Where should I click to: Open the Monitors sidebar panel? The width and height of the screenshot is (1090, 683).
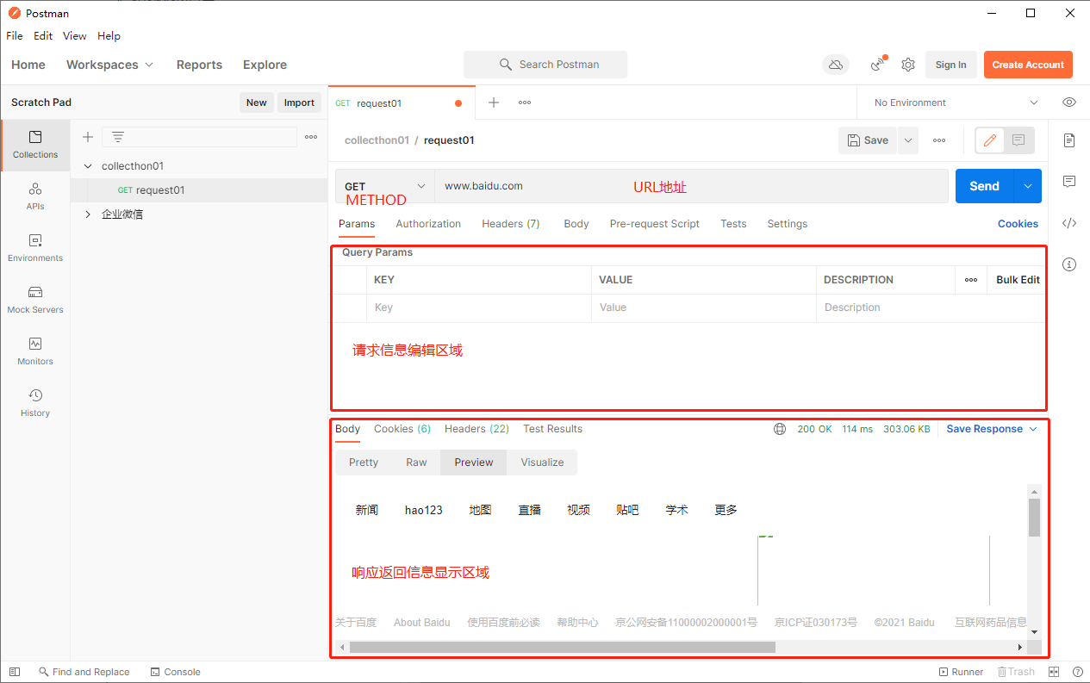coord(35,351)
